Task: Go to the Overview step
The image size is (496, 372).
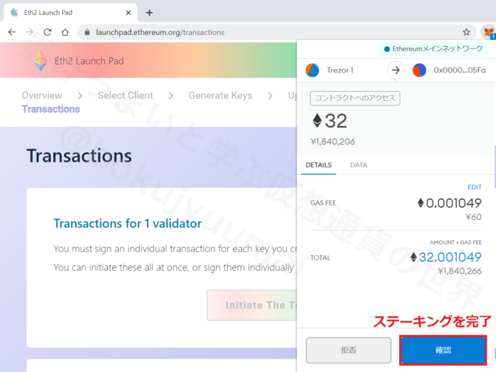Action: pyautogui.click(x=41, y=95)
